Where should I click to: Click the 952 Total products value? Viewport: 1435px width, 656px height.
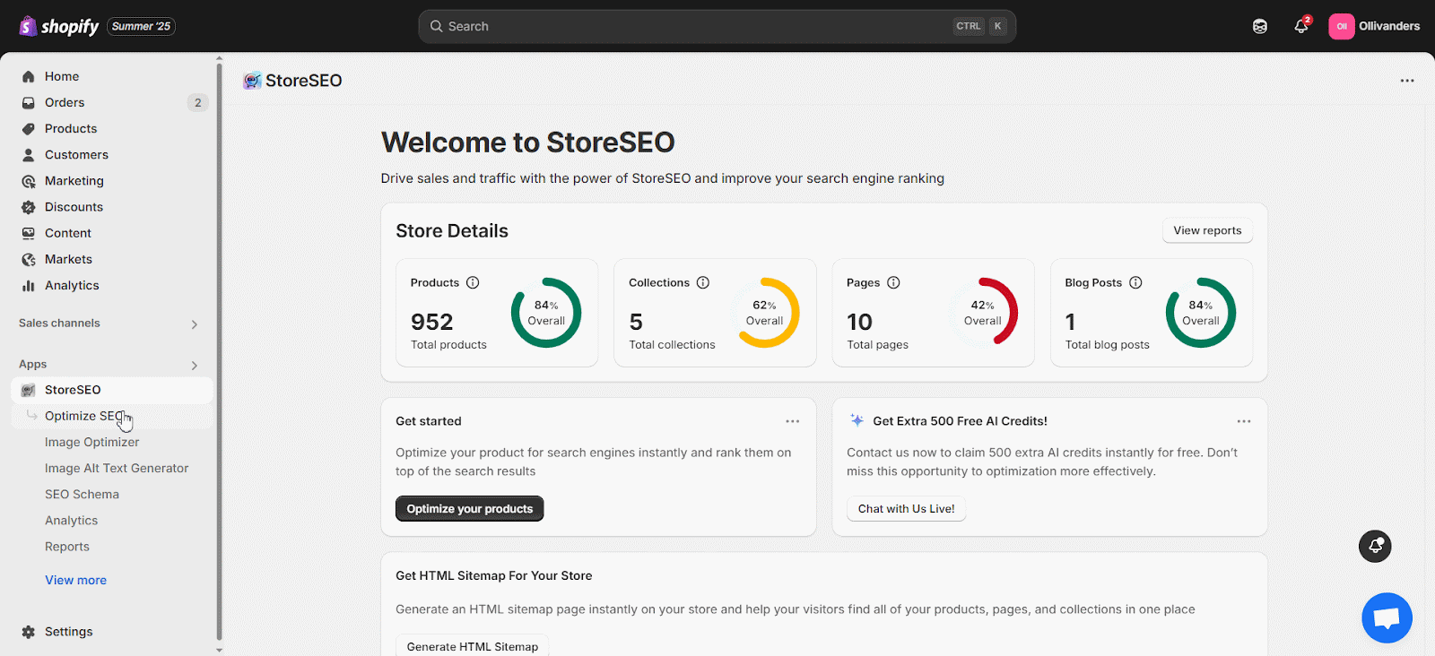pyautogui.click(x=432, y=322)
